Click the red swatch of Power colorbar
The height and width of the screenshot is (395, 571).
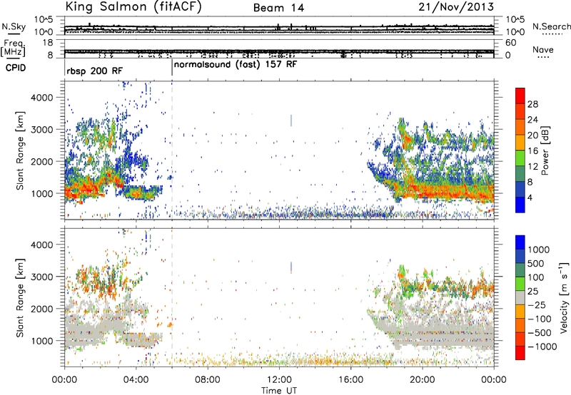tap(520, 96)
